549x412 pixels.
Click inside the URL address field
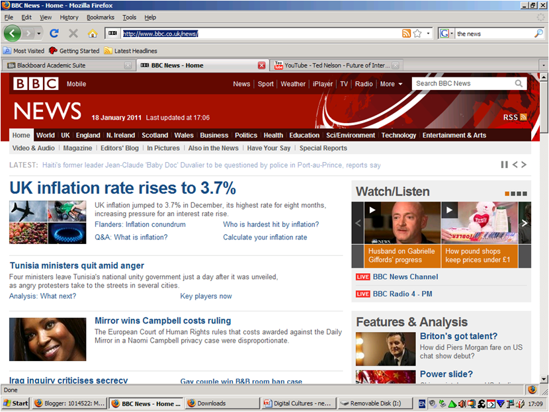coord(261,34)
